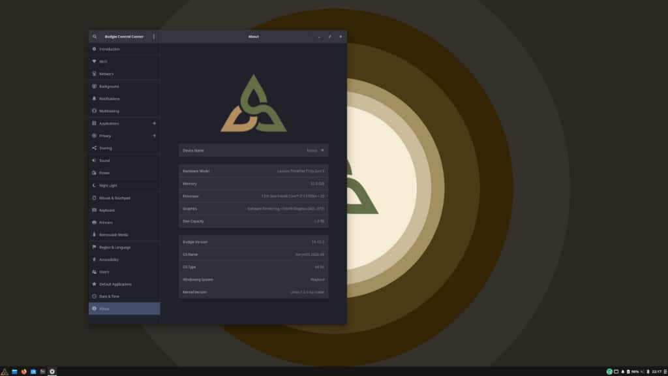Select Printers in the sidebar
Viewport: 668px width, 376px height.
(x=125, y=223)
